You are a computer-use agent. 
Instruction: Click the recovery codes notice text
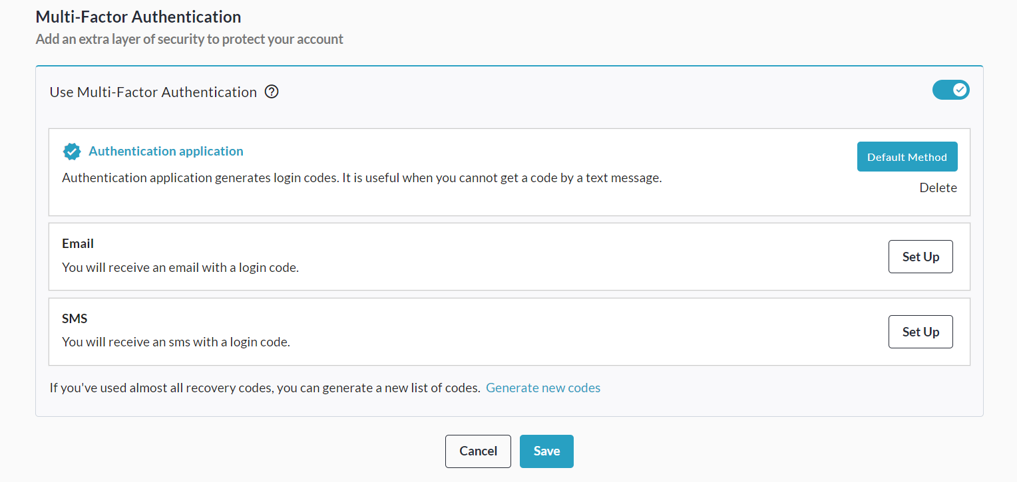(x=265, y=388)
